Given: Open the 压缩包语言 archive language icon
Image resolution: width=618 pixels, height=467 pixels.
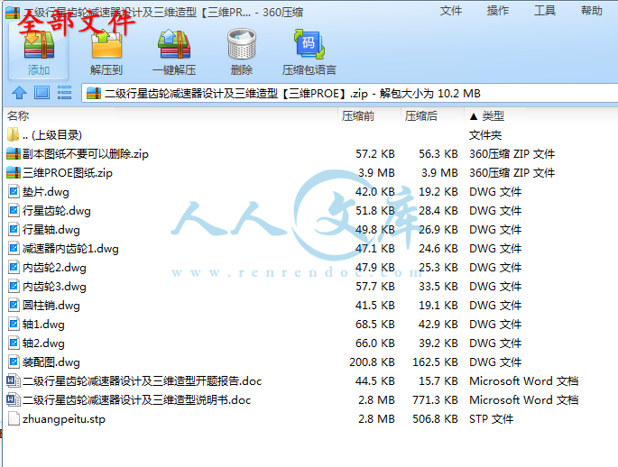Looking at the screenshot, I should pyautogui.click(x=309, y=44).
